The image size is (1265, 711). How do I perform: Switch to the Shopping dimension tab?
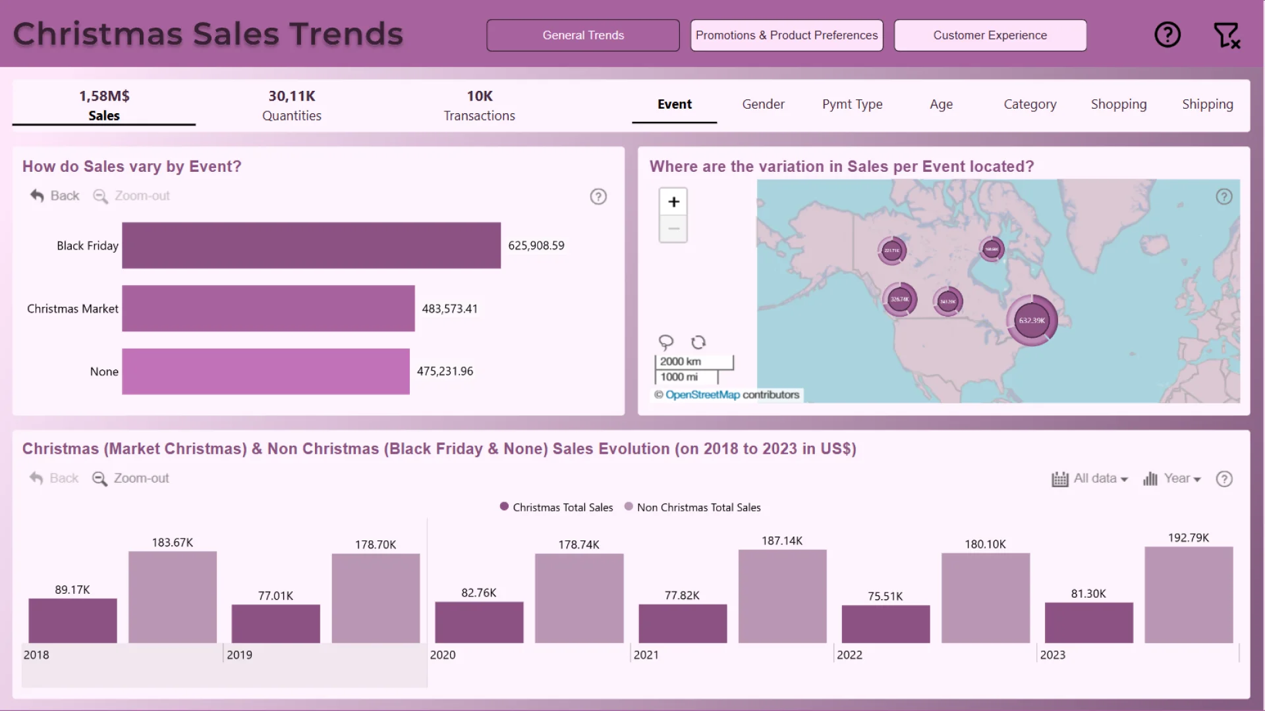click(x=1119, y=104)
